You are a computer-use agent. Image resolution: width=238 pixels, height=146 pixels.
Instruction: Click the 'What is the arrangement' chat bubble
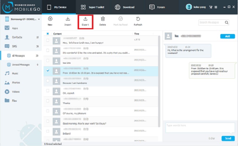pos(188,51)
